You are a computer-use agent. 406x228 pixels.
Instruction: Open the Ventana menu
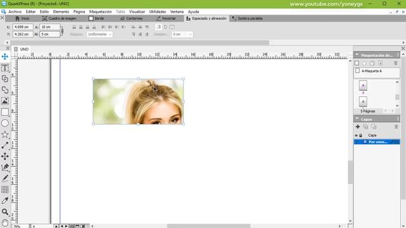coord(177,11)
